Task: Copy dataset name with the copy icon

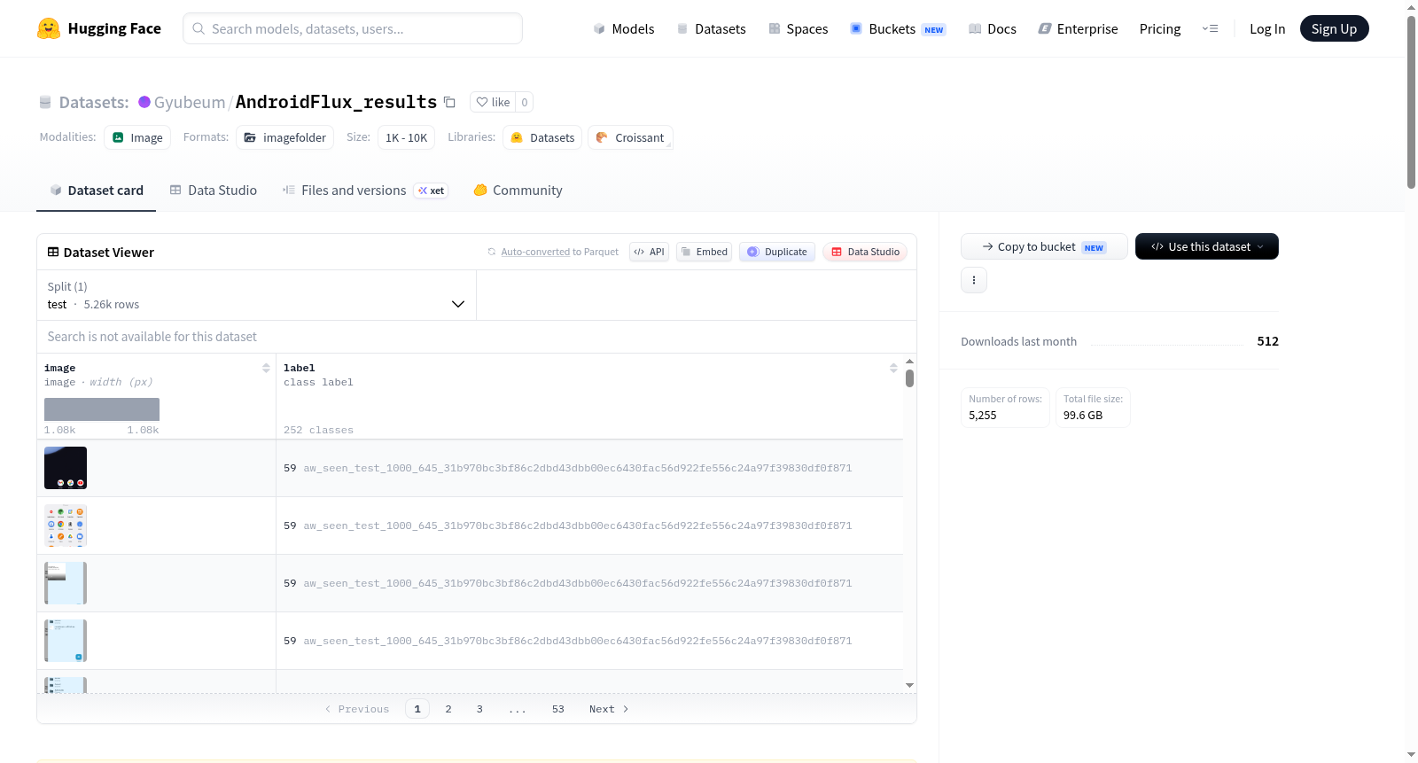Action: click(449, 102)
